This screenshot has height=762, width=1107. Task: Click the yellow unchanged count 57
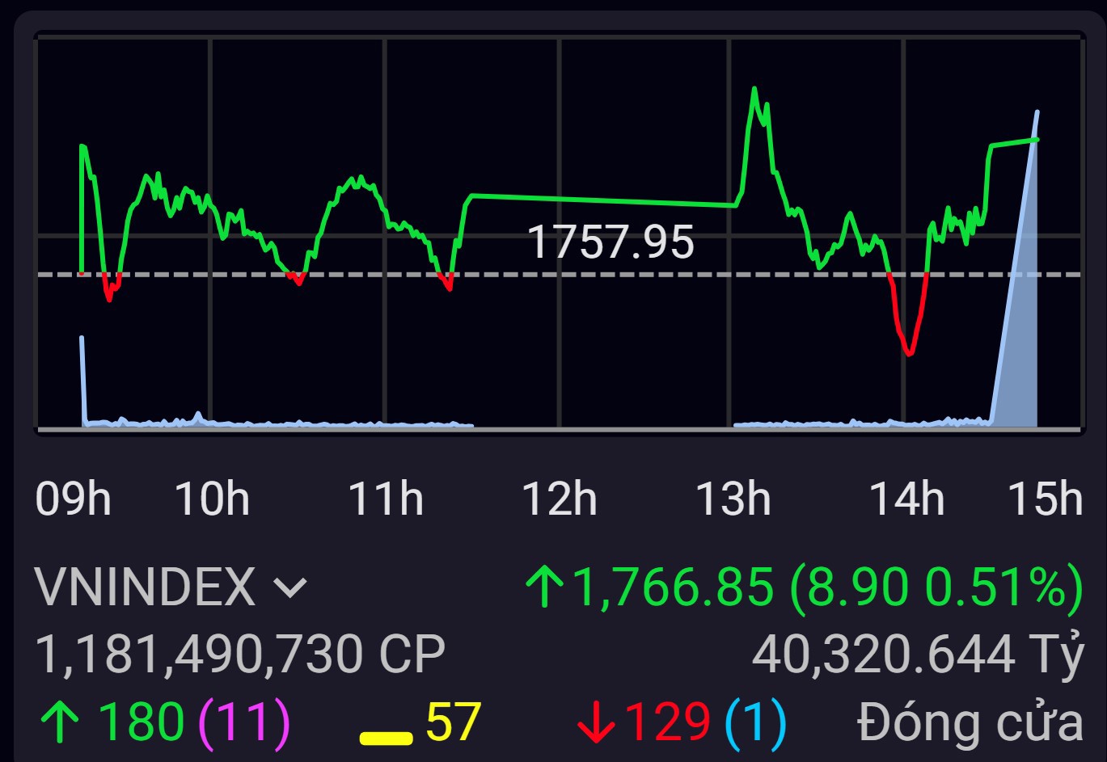[x=453, y=722]
